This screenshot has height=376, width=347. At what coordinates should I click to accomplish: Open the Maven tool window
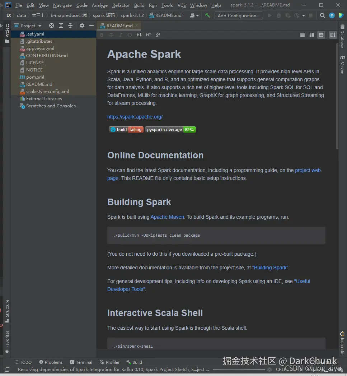[342, 65]
